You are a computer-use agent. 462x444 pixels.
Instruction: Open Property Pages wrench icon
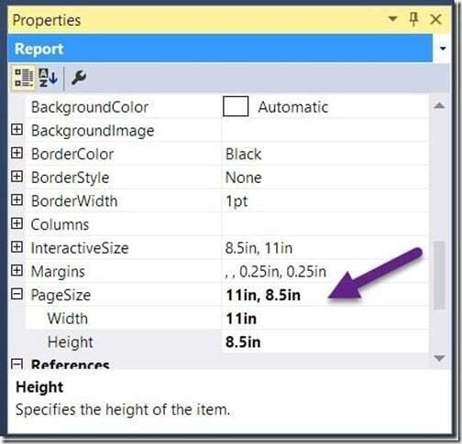click(79, 78)
